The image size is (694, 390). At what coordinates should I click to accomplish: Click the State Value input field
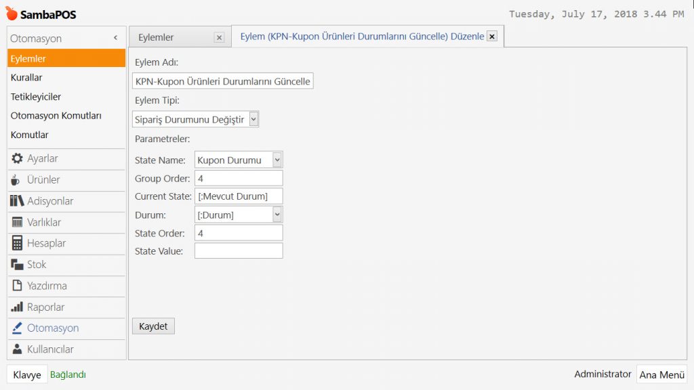238,251
